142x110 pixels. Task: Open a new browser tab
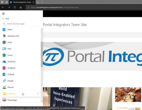(38, 2)
